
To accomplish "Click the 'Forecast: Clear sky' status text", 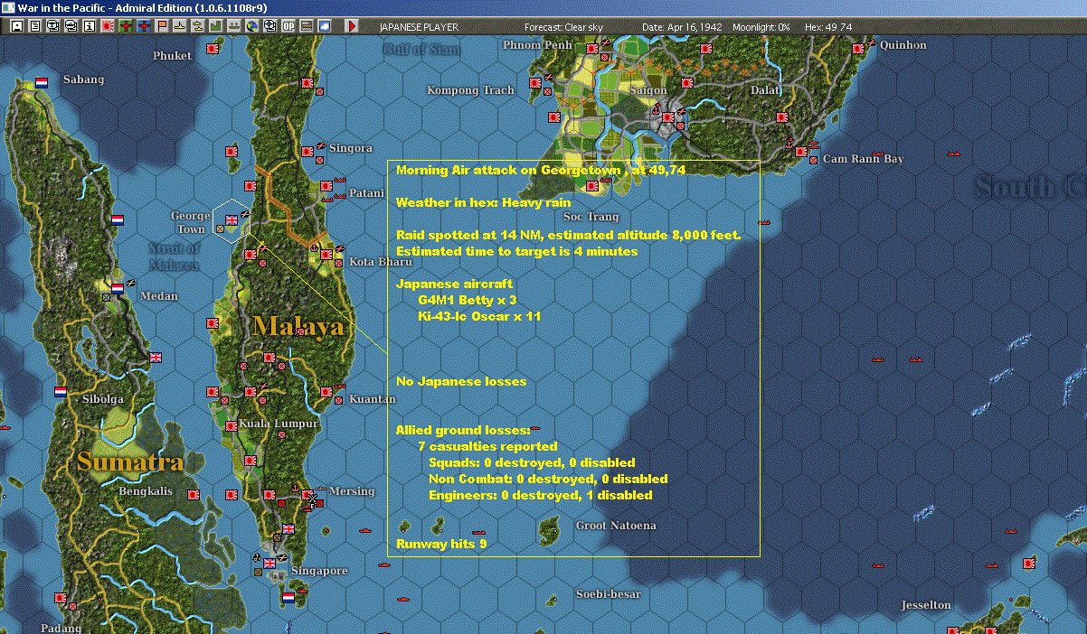I will coord(563,27).
